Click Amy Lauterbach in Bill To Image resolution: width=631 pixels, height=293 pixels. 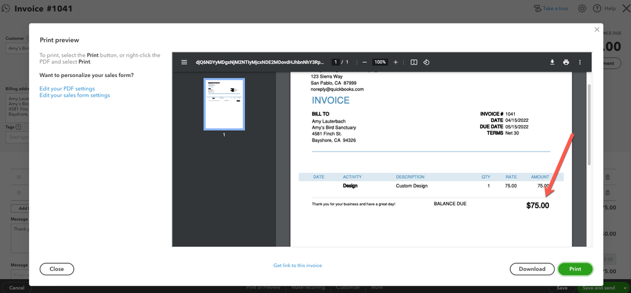point(328,121)
